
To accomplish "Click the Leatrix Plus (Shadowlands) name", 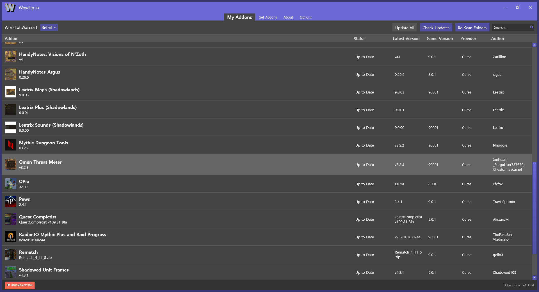I will point(48,107).
